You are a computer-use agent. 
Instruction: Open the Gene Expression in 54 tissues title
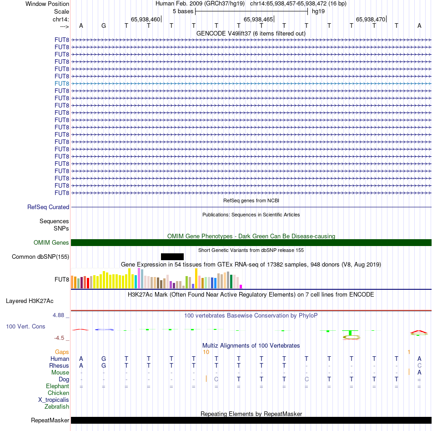(251, 265)
